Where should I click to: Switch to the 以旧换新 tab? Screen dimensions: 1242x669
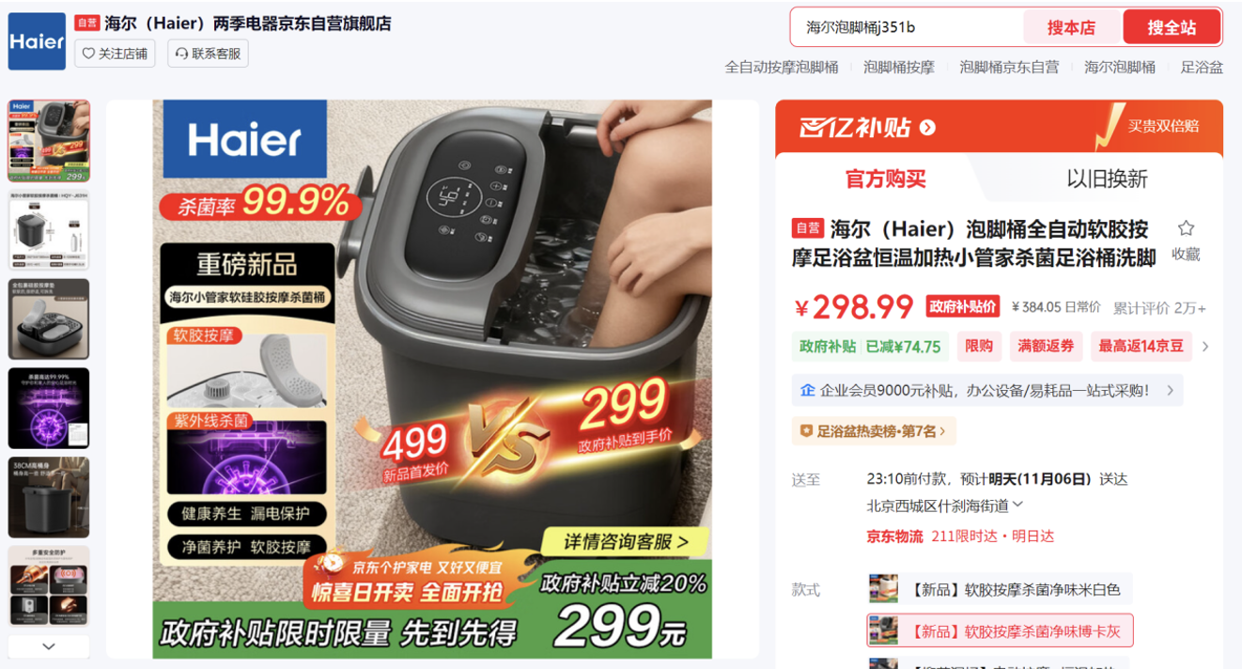click(1107, 179)
